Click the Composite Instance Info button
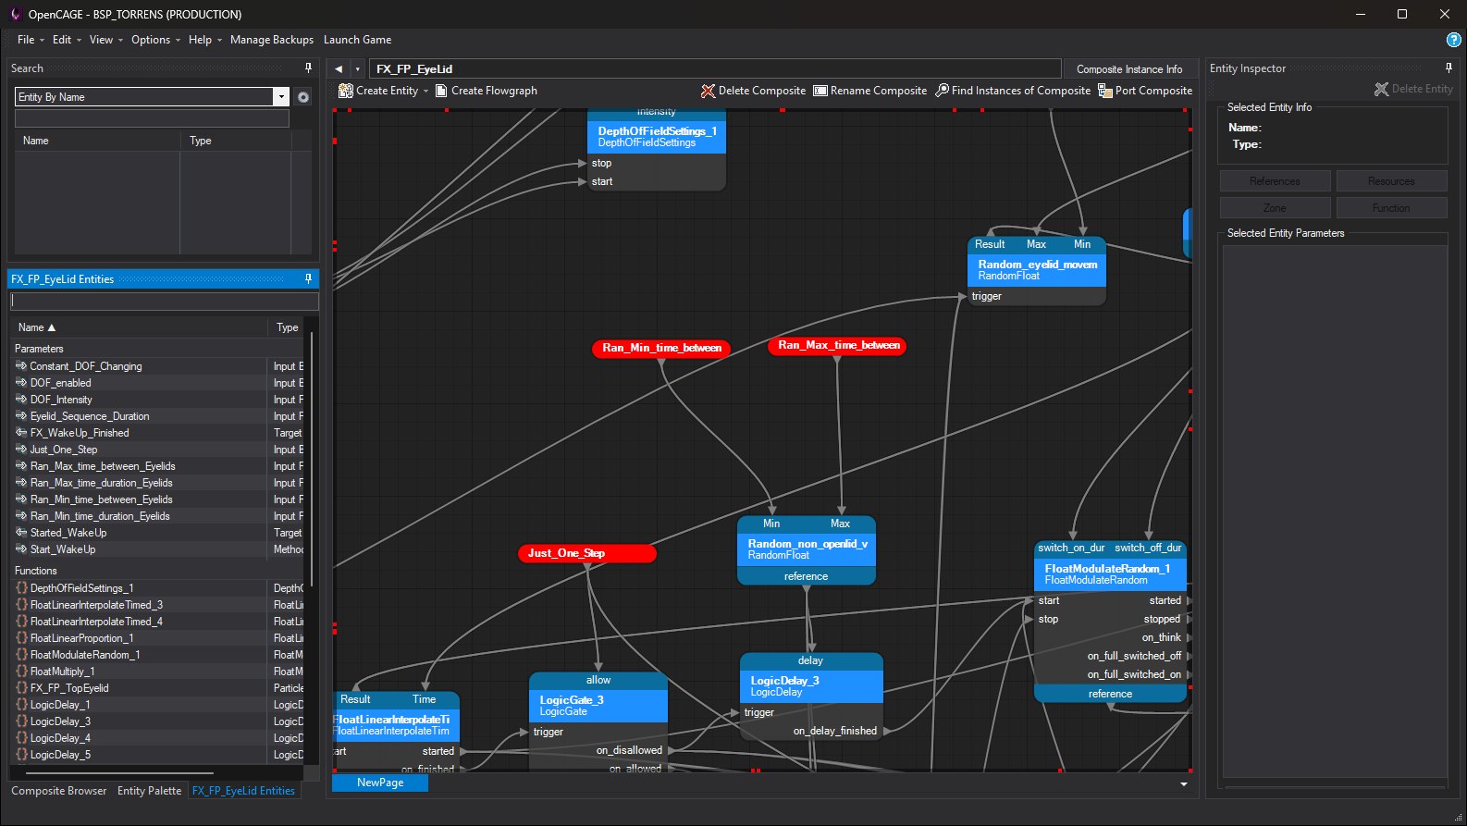Image resolution: width=1467 pixels, height=826 pixels. tap(1129, 69)
